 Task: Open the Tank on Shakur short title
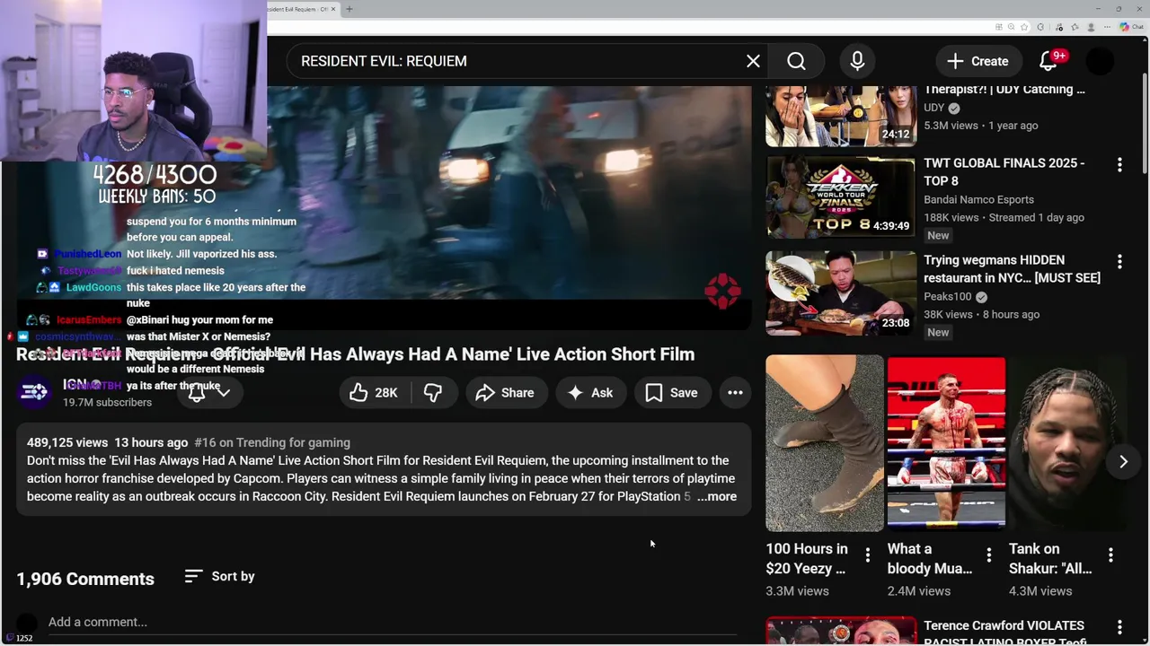coord(1050,558)
